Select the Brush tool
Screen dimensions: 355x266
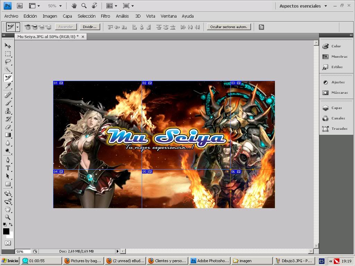click(8, 103)
